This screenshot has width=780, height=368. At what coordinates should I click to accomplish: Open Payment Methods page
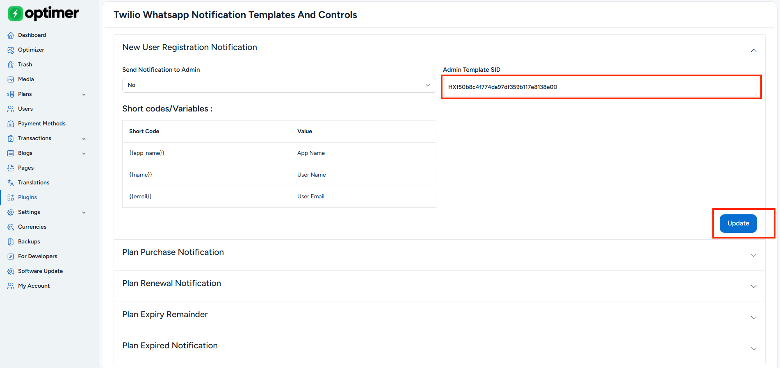click(42, 123)
